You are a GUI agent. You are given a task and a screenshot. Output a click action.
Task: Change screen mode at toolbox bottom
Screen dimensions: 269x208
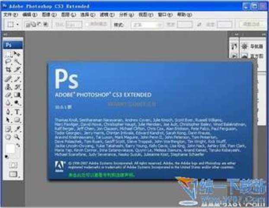(13, 174)
